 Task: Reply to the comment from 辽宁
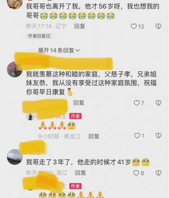click(80, 26)
